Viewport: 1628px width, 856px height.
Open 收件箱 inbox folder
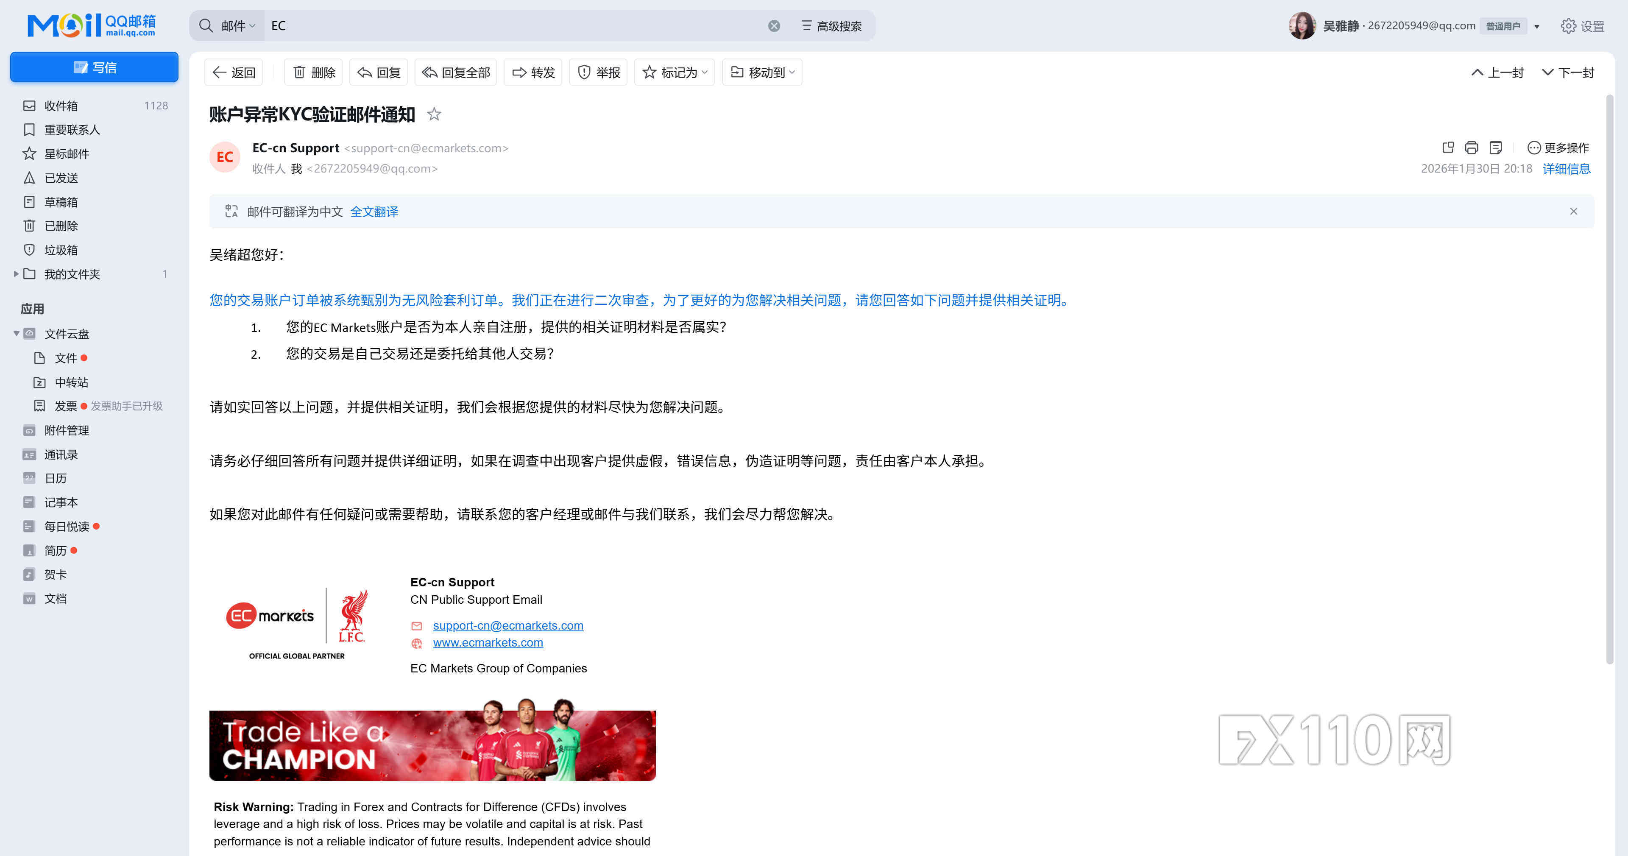[95, 106]
